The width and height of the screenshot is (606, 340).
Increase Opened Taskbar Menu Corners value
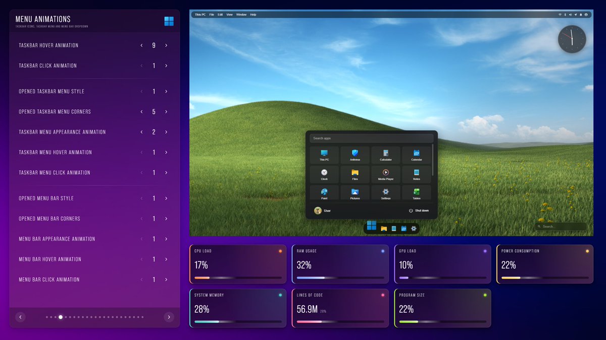click(166, 112)
